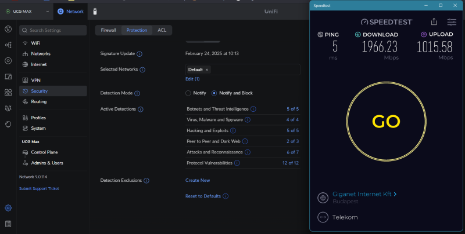The height and width of the screenshot is (234, 465).
Task: Open Networks settings
Action: [53, 54]
